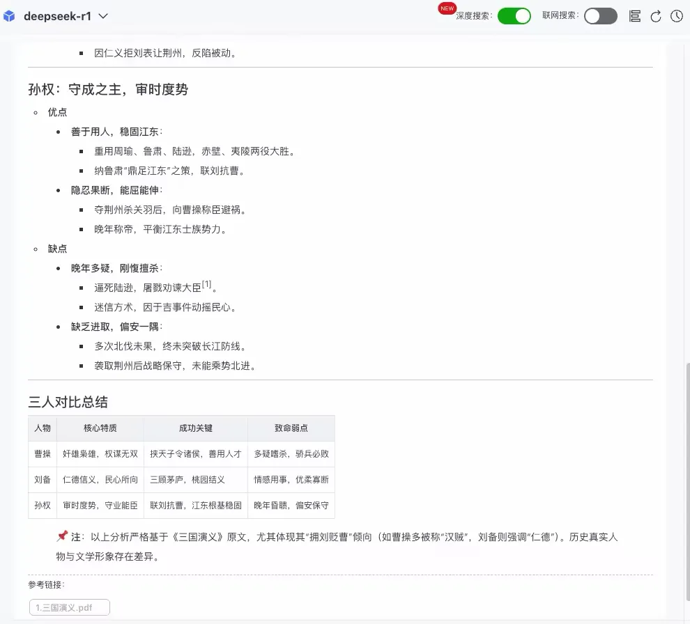
Task: Open the 1.三国演义.pdf reference link
Action: coord(70,607)
